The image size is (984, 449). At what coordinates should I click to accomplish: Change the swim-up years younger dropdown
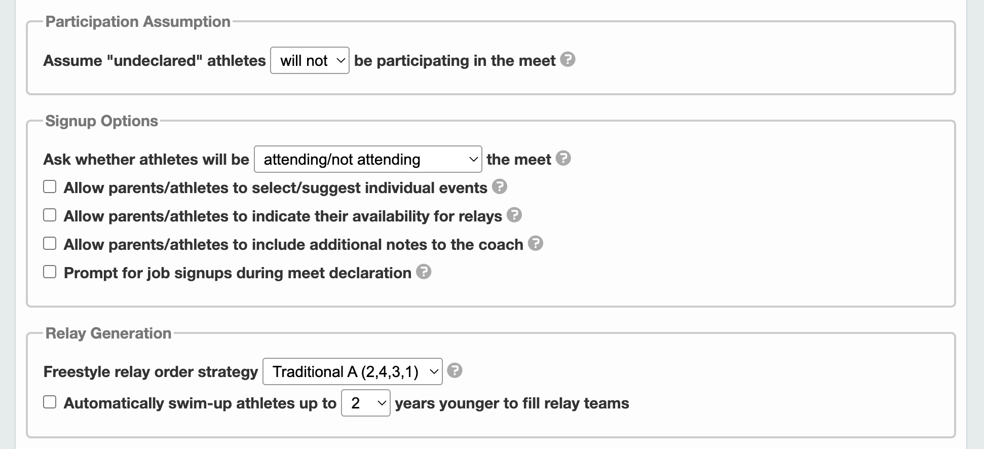[366, 403]
